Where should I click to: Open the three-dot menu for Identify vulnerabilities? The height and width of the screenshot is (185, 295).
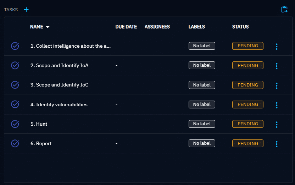point(277,105)
